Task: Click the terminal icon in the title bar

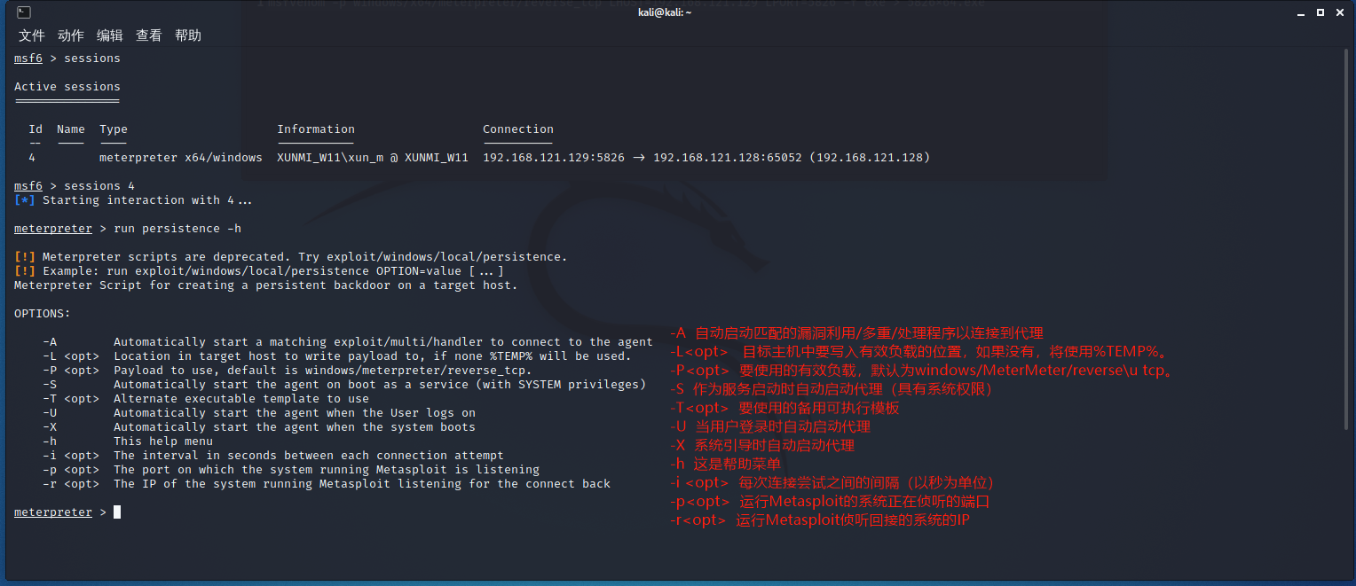Action: [x=24, y=12]
